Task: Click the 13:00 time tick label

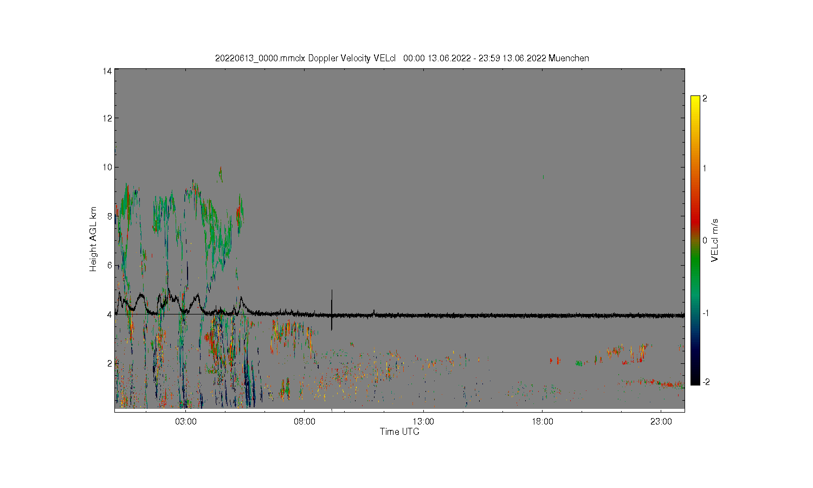Action: coord(423,422)
